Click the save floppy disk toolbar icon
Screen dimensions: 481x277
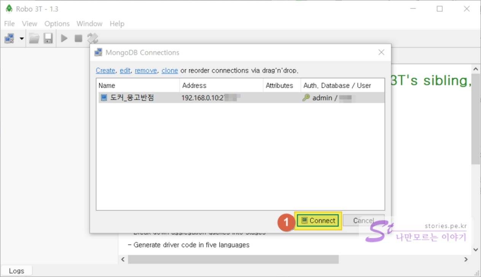coord(48,38)
